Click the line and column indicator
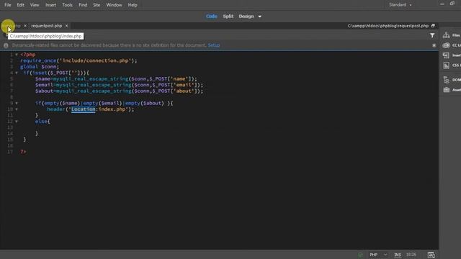Image resolution: width=461 pixels, height=259 pixels. tap(411, 255)
